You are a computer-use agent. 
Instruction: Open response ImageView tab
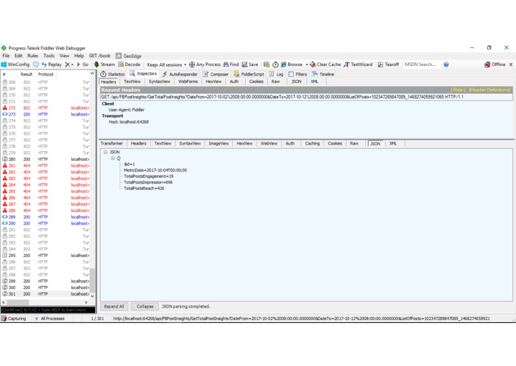pos(218,144)
